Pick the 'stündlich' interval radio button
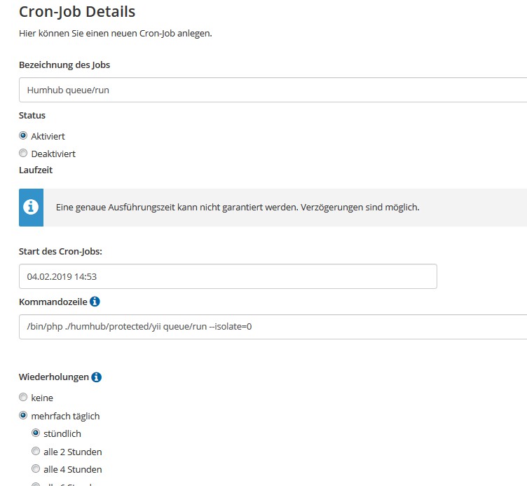The image size is (527, 486). [36, 433]
